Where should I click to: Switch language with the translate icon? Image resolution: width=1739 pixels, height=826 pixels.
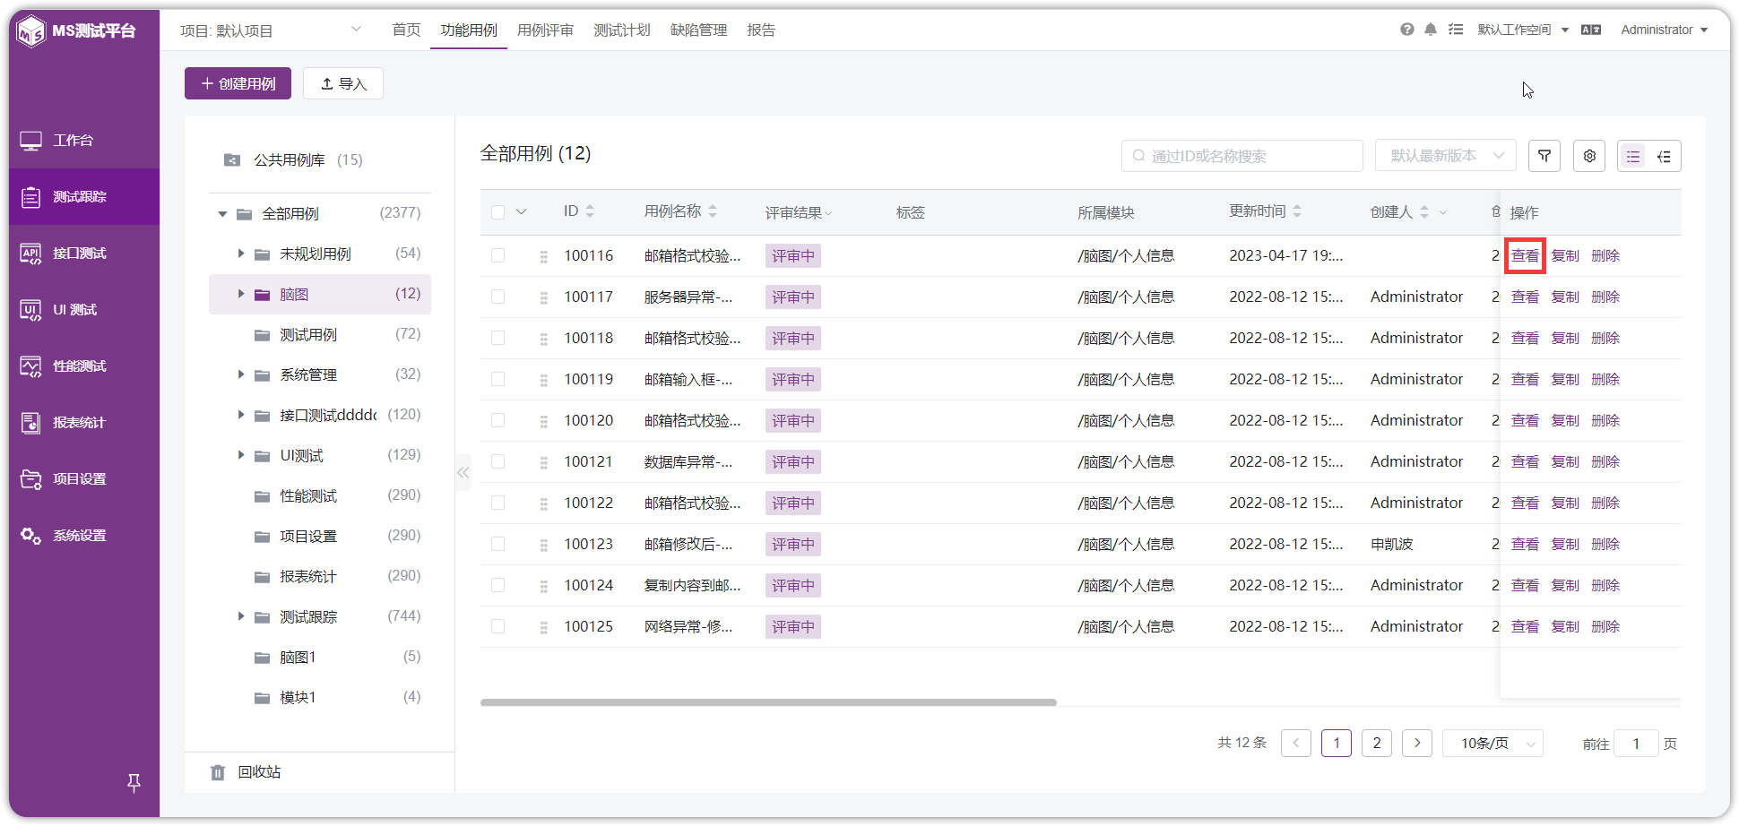click(1591, 30)
